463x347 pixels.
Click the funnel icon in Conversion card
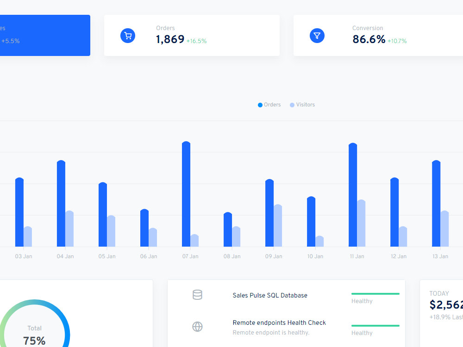click(x=317, y=36)
